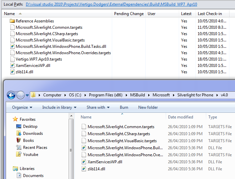Select Microsoft.Silverlight.WindowsPhone.Buil... DLL in Explorer
This screenshot has height=179, width=235.
[x=125, y=148]
